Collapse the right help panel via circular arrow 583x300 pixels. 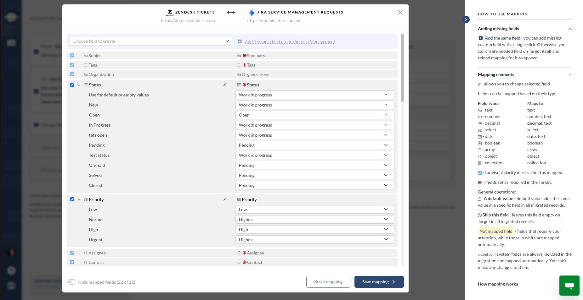coord(466,19)
